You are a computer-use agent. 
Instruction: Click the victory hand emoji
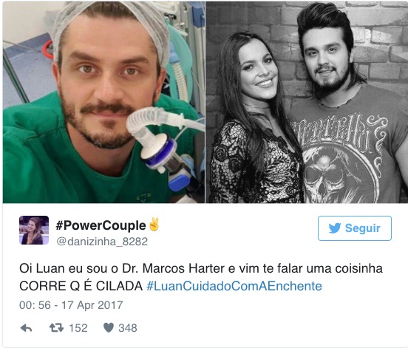point(154,224)
